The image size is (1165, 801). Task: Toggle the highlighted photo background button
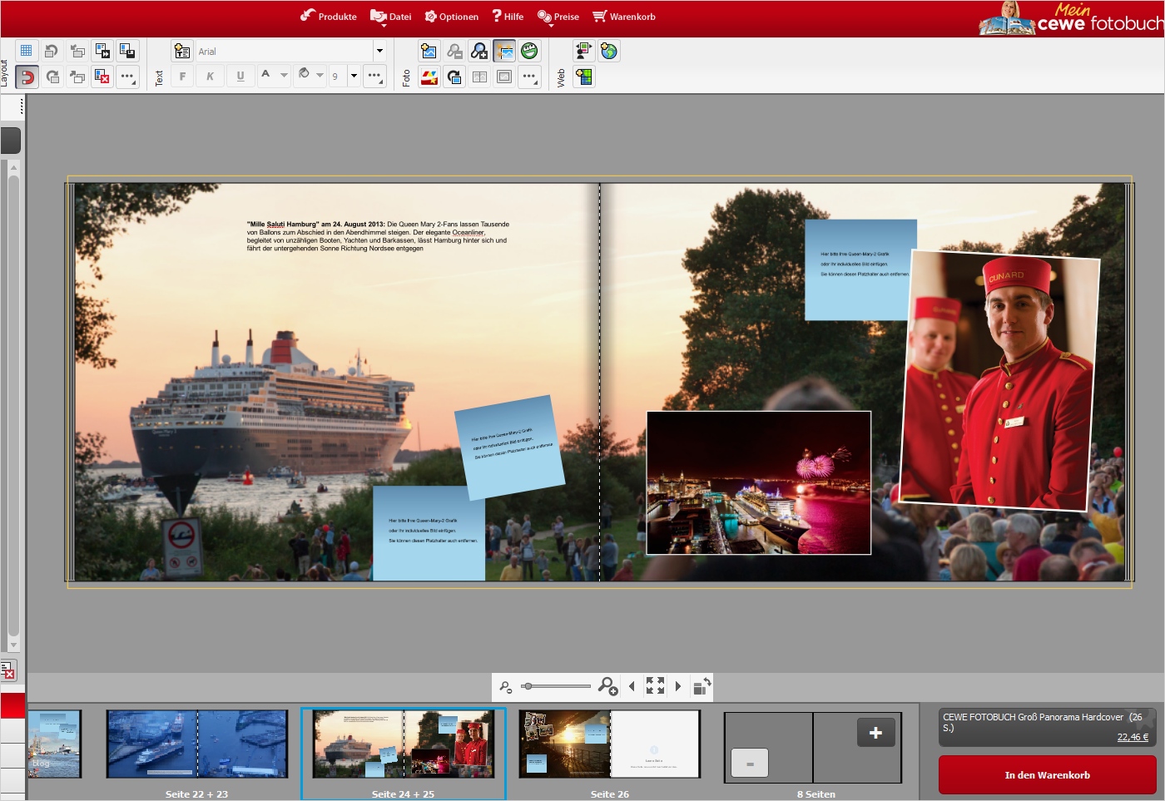point(504,52)
